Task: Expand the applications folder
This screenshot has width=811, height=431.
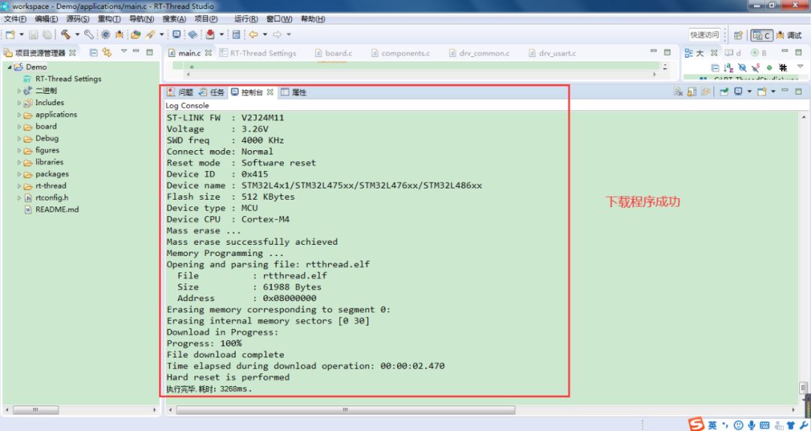Action: click(x=19, y=115)
